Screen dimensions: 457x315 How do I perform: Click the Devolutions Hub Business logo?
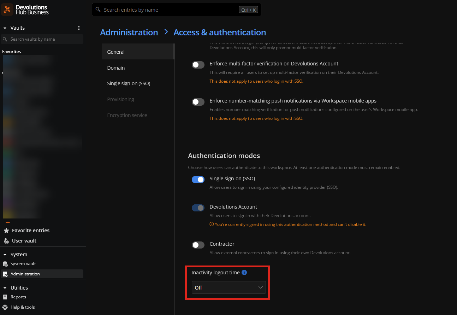pyautogui.click(x=25, y=10)
